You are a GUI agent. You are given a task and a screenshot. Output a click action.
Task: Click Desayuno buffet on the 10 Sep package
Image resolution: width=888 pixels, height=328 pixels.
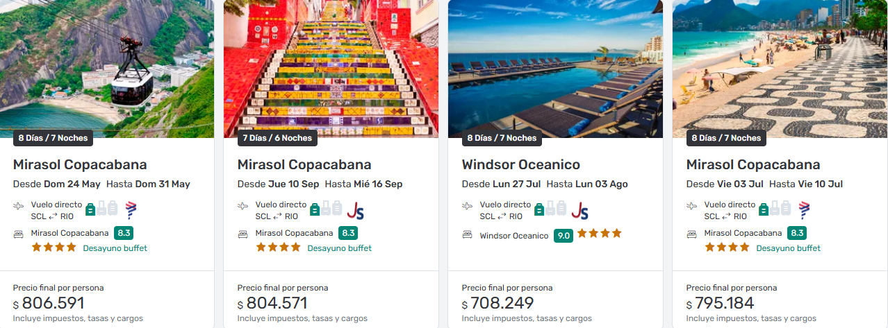[339, 248]
